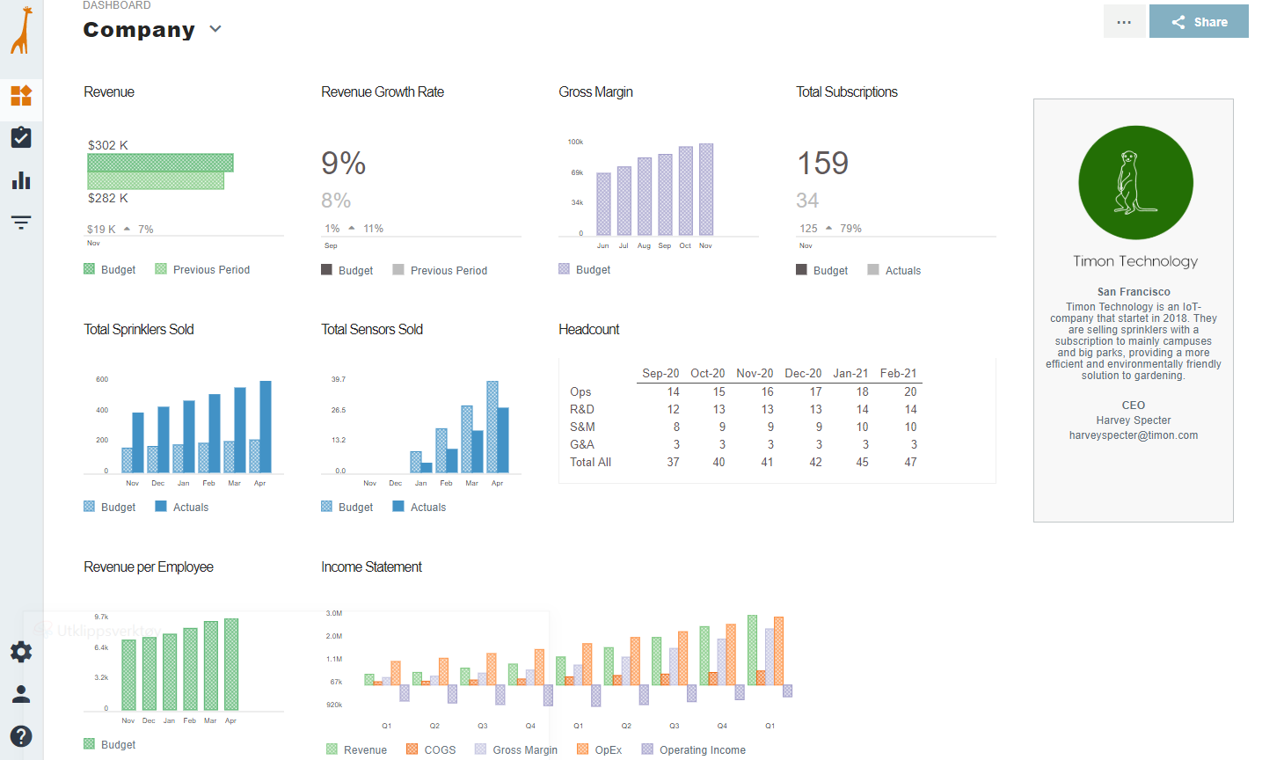Click Operating Income legend color swatch

647,749
